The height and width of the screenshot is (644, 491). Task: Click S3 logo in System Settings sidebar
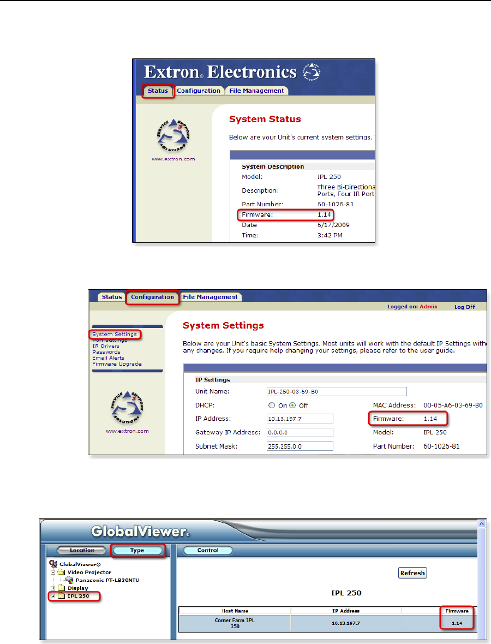coord(127,408)
